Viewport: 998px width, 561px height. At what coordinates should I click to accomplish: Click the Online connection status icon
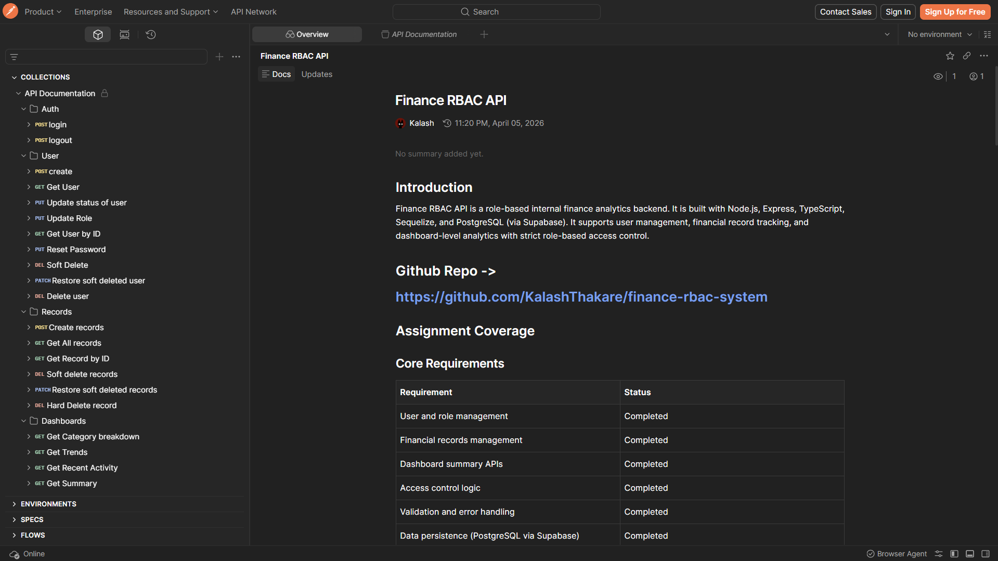coord(15,554)
